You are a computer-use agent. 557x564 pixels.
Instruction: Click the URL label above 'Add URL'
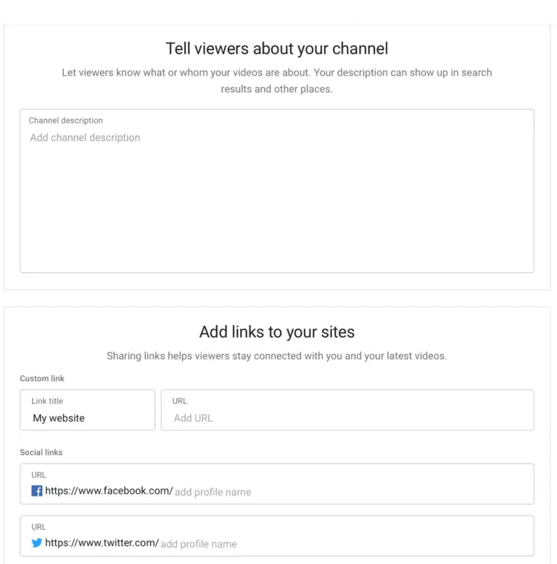click(x=180, y=401)
